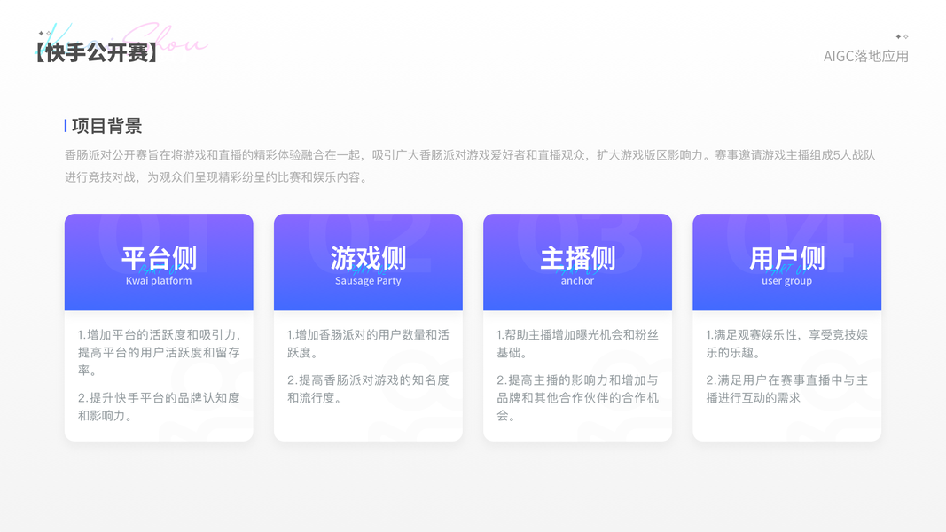This screenshot has width=946, height=532.
Task: Click the user group subtitle
Action: click(786, 280)
